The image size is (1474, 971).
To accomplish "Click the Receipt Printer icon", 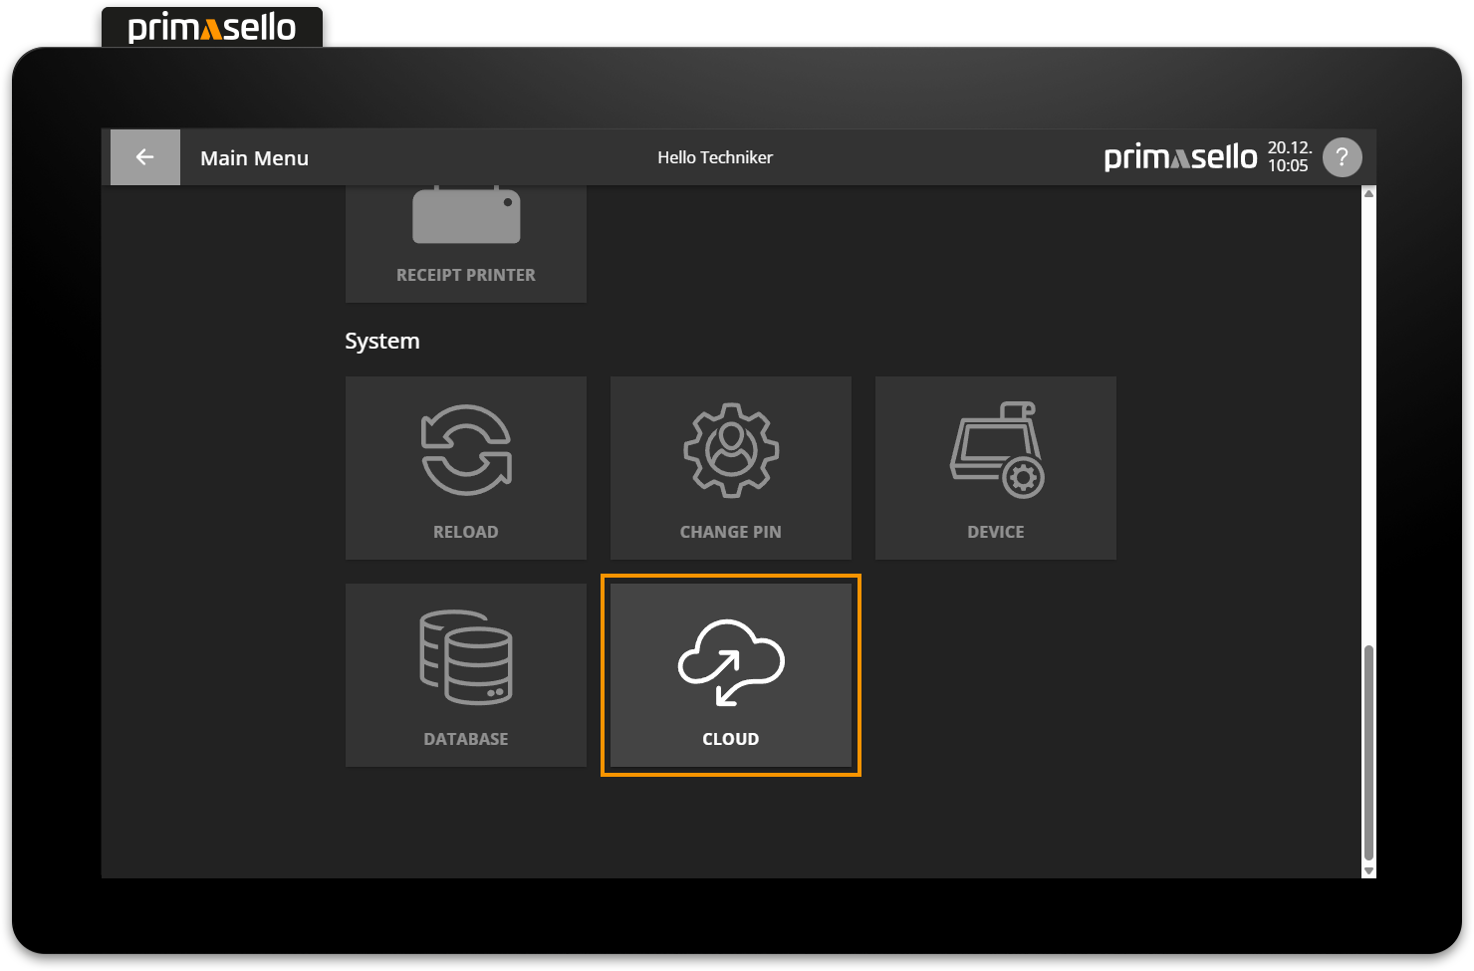I will (x=466, y=217).
